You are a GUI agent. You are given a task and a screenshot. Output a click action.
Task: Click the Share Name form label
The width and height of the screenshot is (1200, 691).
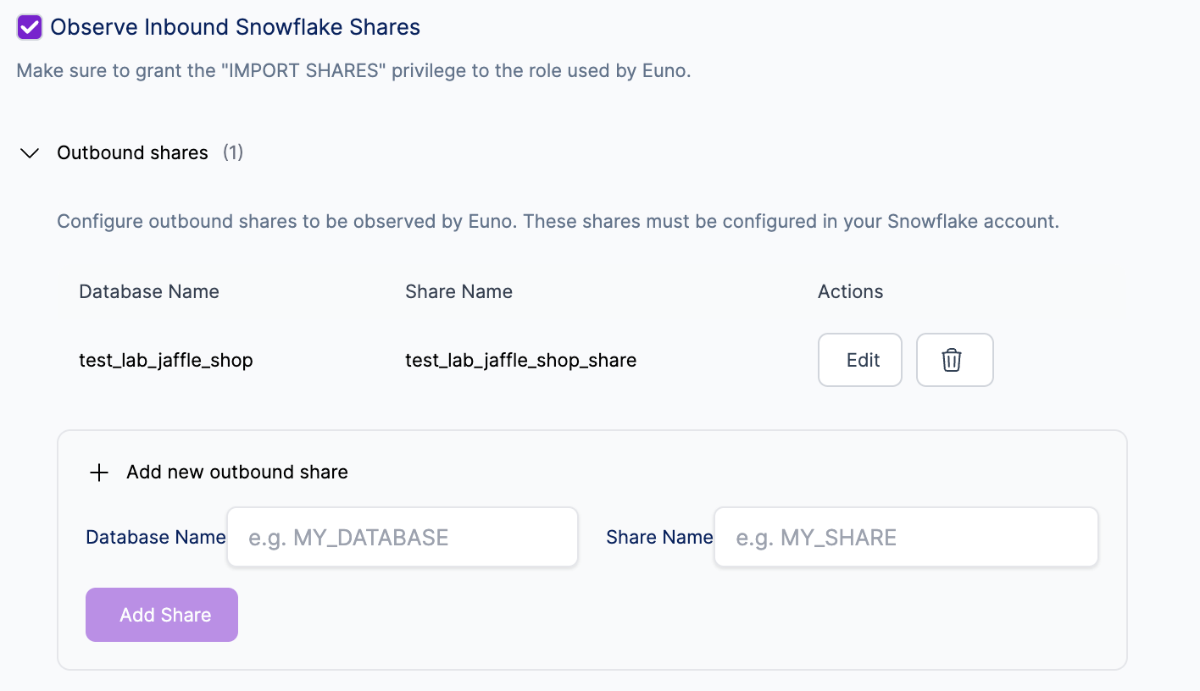coord(659,538)
